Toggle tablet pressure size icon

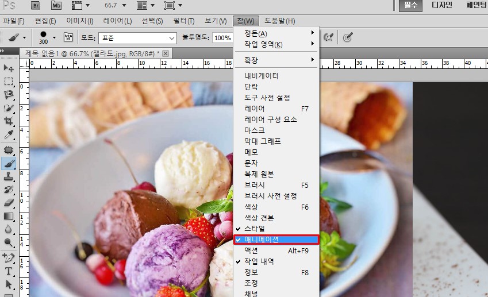348,37
